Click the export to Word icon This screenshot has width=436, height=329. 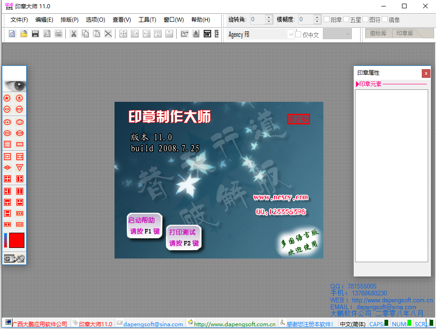tap(207, 34)
